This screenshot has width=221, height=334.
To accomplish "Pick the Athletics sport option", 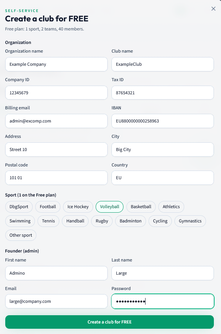I will tap(171, 207).
